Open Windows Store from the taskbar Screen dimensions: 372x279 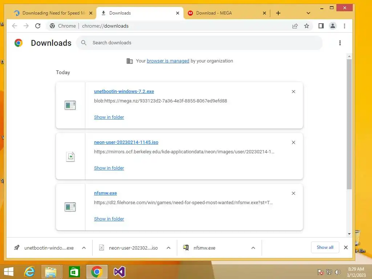[x=74, y=272]
